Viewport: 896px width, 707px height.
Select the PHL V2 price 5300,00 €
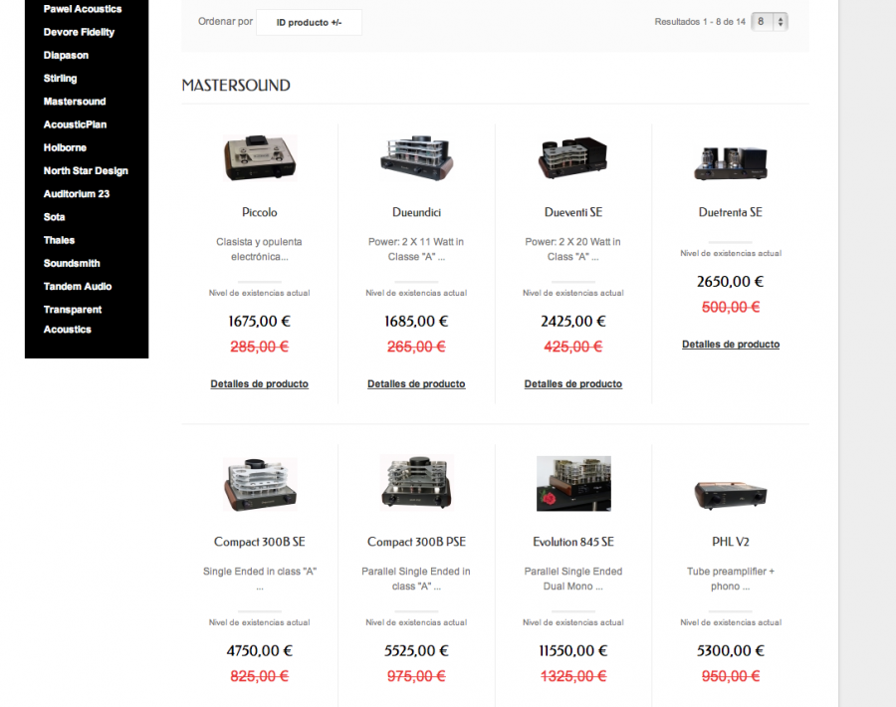[731, 651]
